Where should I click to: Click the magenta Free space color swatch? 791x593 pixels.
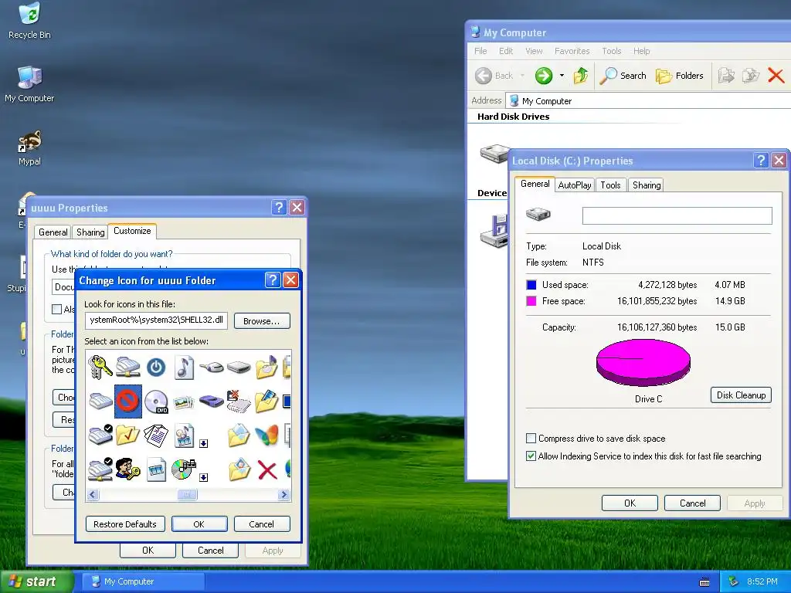[x=531, y=301]
